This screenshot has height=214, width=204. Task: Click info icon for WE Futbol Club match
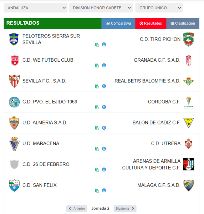[104, 65]
